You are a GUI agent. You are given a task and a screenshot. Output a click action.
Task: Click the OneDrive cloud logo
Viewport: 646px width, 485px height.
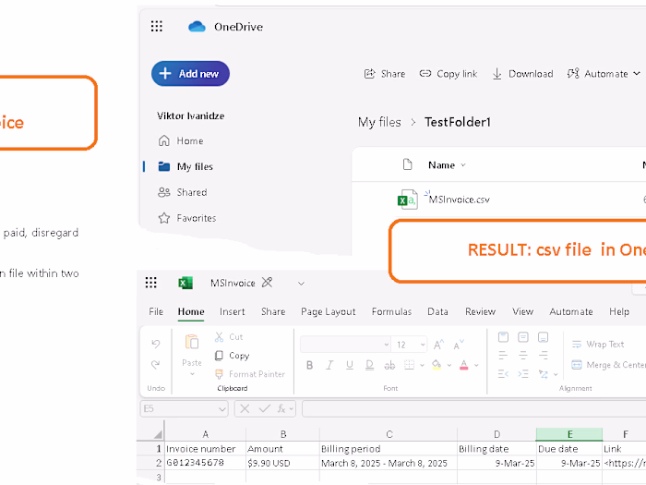(x=197, y=27)
